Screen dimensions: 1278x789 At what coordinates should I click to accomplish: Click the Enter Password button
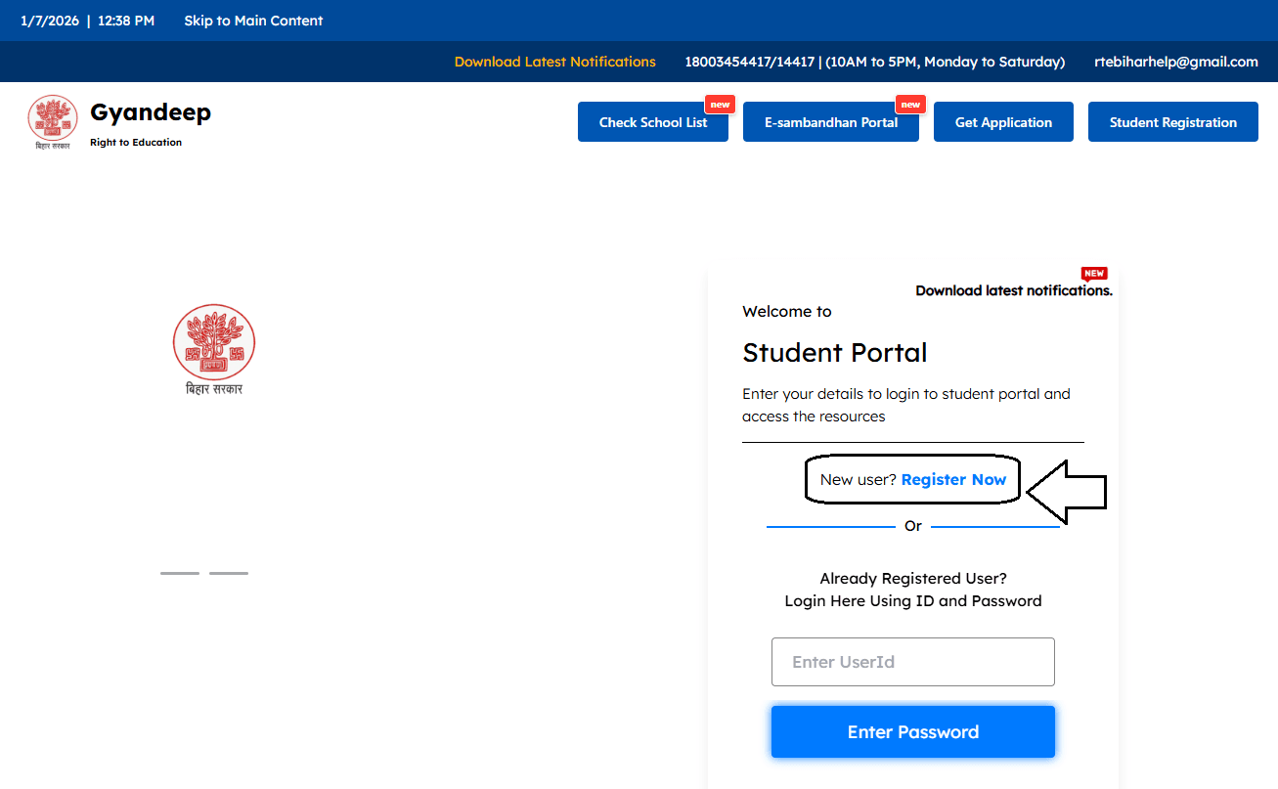coord(912,731)
